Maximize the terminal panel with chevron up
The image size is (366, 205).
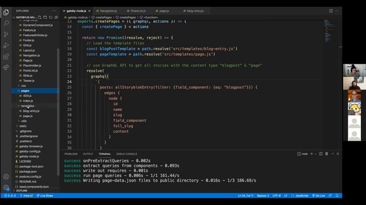click(x=333, y=154)
